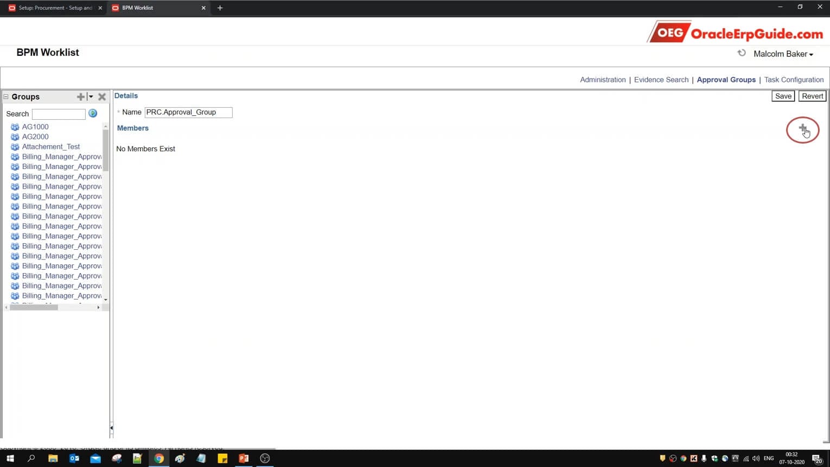Open Windows search from taskbar
Screen dimensions: 830x467
pos(31,458)
